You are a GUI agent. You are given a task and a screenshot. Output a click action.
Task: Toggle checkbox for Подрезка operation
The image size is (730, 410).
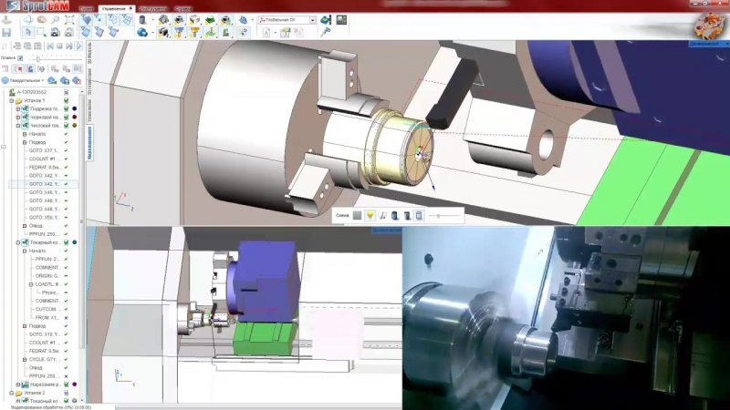(x=66, y=108)
